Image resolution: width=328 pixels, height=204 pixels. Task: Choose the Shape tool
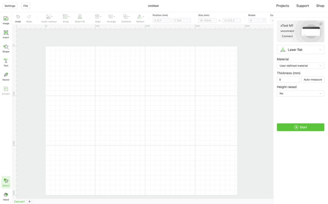coord(6,48)
